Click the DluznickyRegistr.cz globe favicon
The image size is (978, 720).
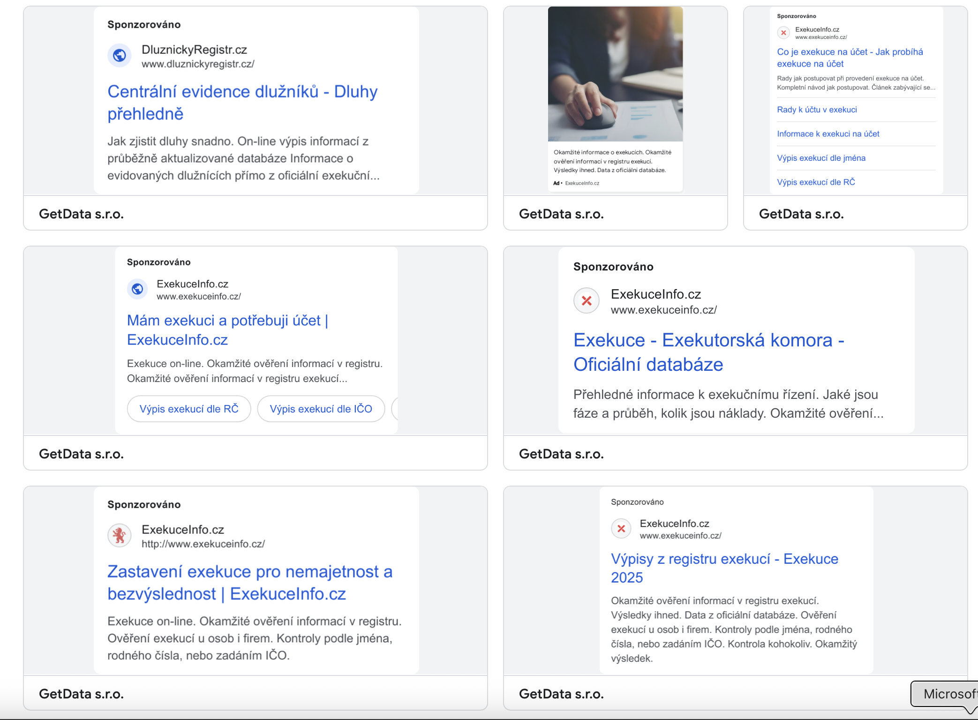pos(120,56)
